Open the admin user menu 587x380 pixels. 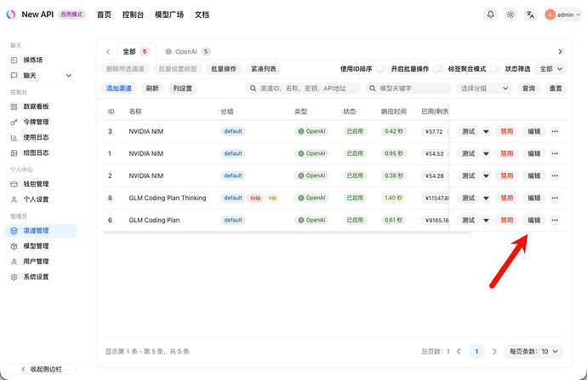(563, 14)
